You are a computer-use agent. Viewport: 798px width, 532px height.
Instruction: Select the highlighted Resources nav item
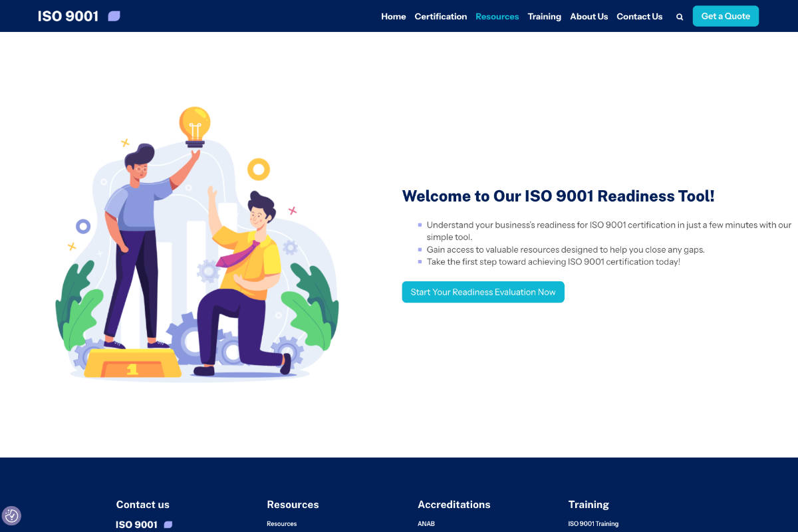coord(497,17)
